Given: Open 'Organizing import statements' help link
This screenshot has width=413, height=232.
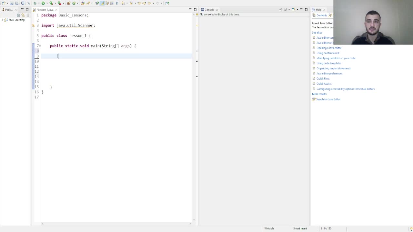Looking at the screenshot, I should point(334,69).
